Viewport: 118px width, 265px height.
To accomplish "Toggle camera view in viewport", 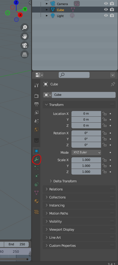I will pyautogui.click(x=25, y=45).
